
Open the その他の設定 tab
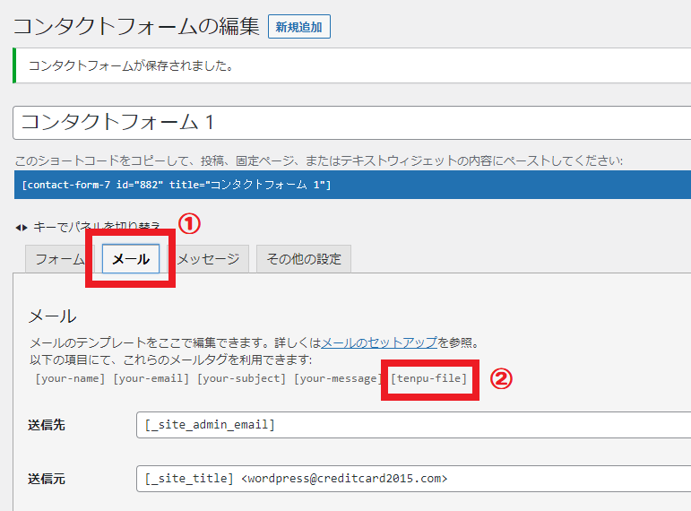click(304, 259)
